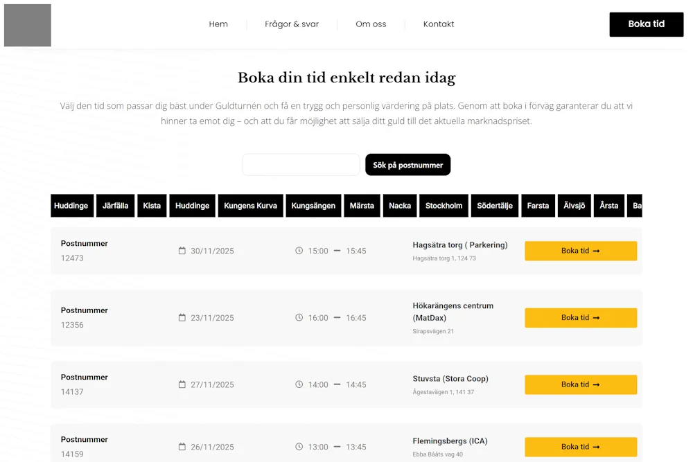Toggle the Älvsjö filter chip
This screenshot has height=462, width=693.
574,206
